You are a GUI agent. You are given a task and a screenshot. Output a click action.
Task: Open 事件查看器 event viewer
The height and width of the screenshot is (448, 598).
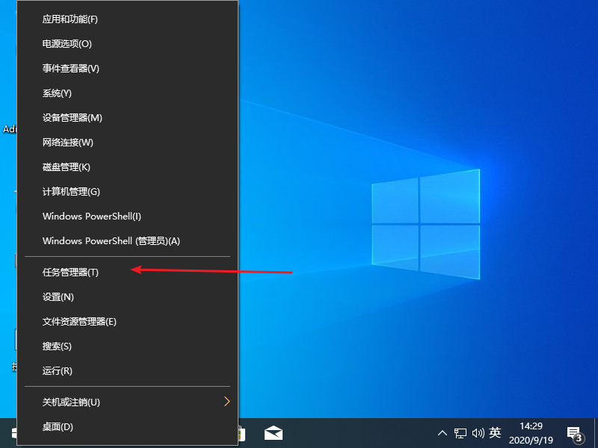click(x=70, y=68)
